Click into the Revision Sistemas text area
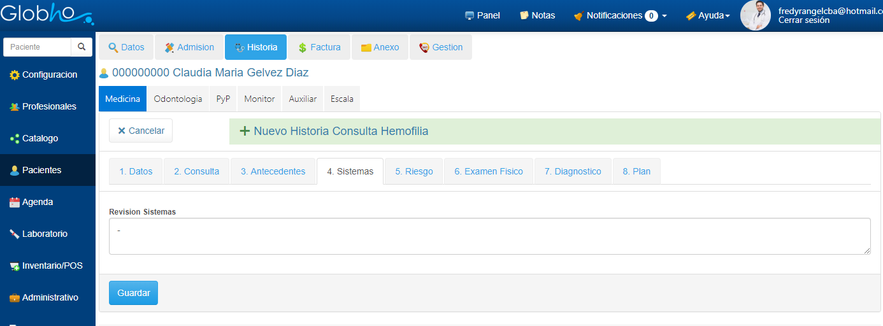Viewport: 883px width, 326px height. point(489,236)
